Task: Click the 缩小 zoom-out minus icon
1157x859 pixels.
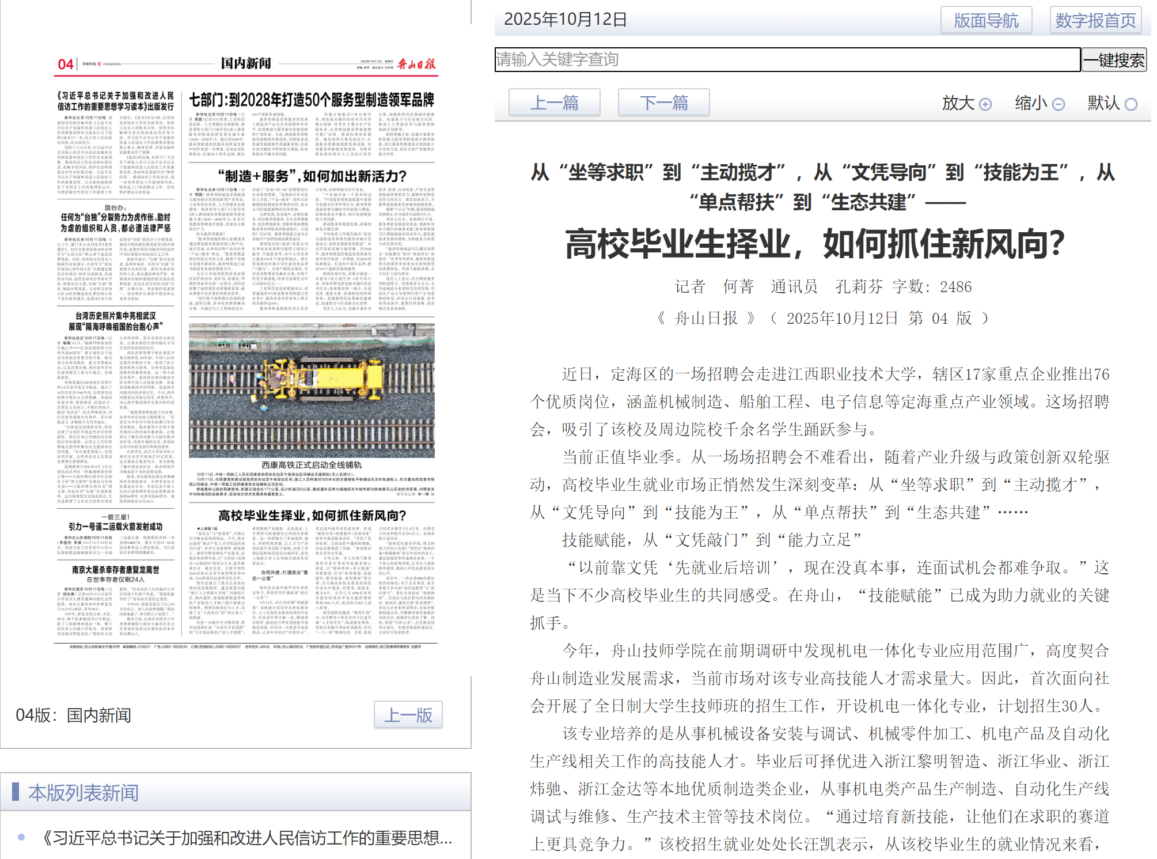Action: [1059, 104]
